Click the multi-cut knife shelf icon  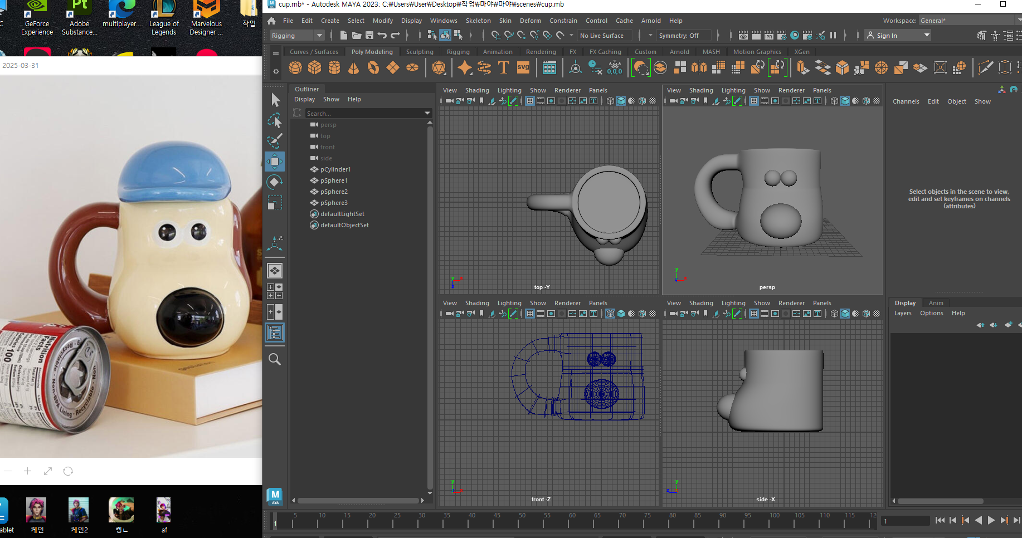click(985, 68)
